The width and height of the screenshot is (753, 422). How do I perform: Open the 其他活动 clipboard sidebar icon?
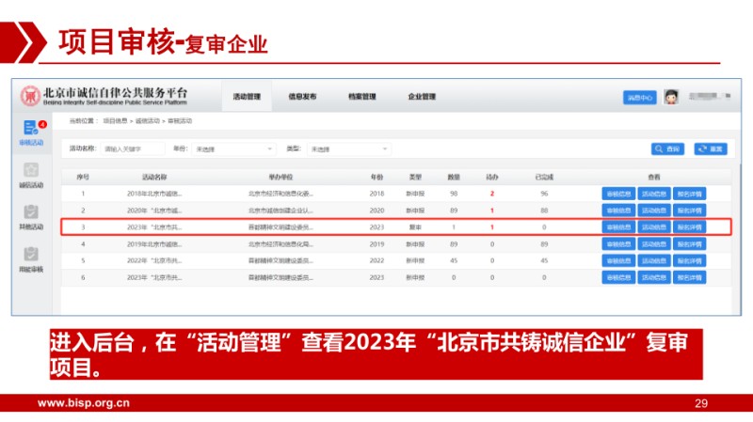coord(31,214)
